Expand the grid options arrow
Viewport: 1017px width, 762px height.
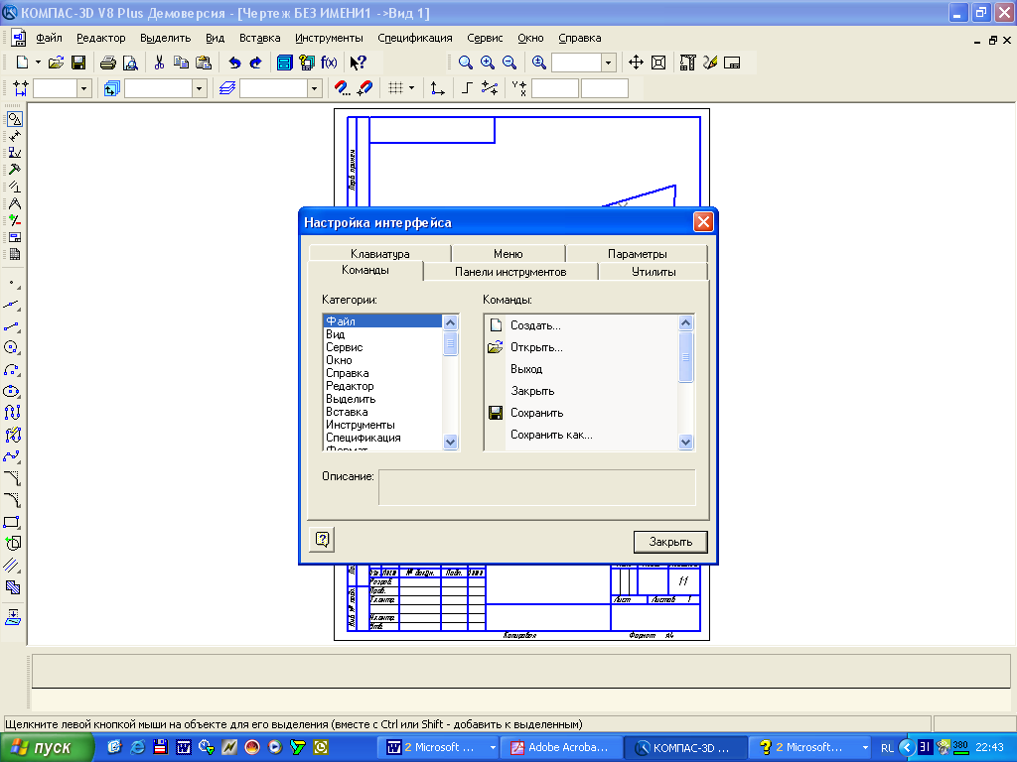click(x=411, y=88)
